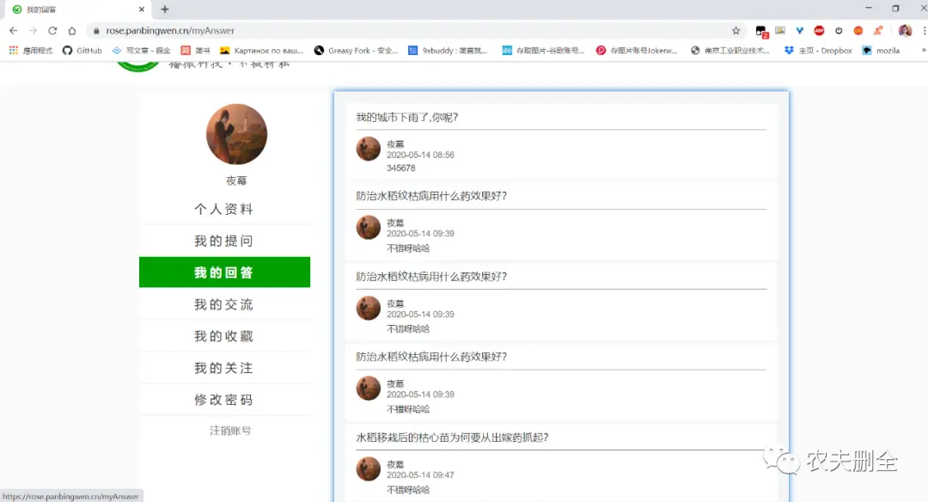Open the first 防治水稻纹枯病用什么药效果好? question

pyautogui.click(x=431, y=197)
